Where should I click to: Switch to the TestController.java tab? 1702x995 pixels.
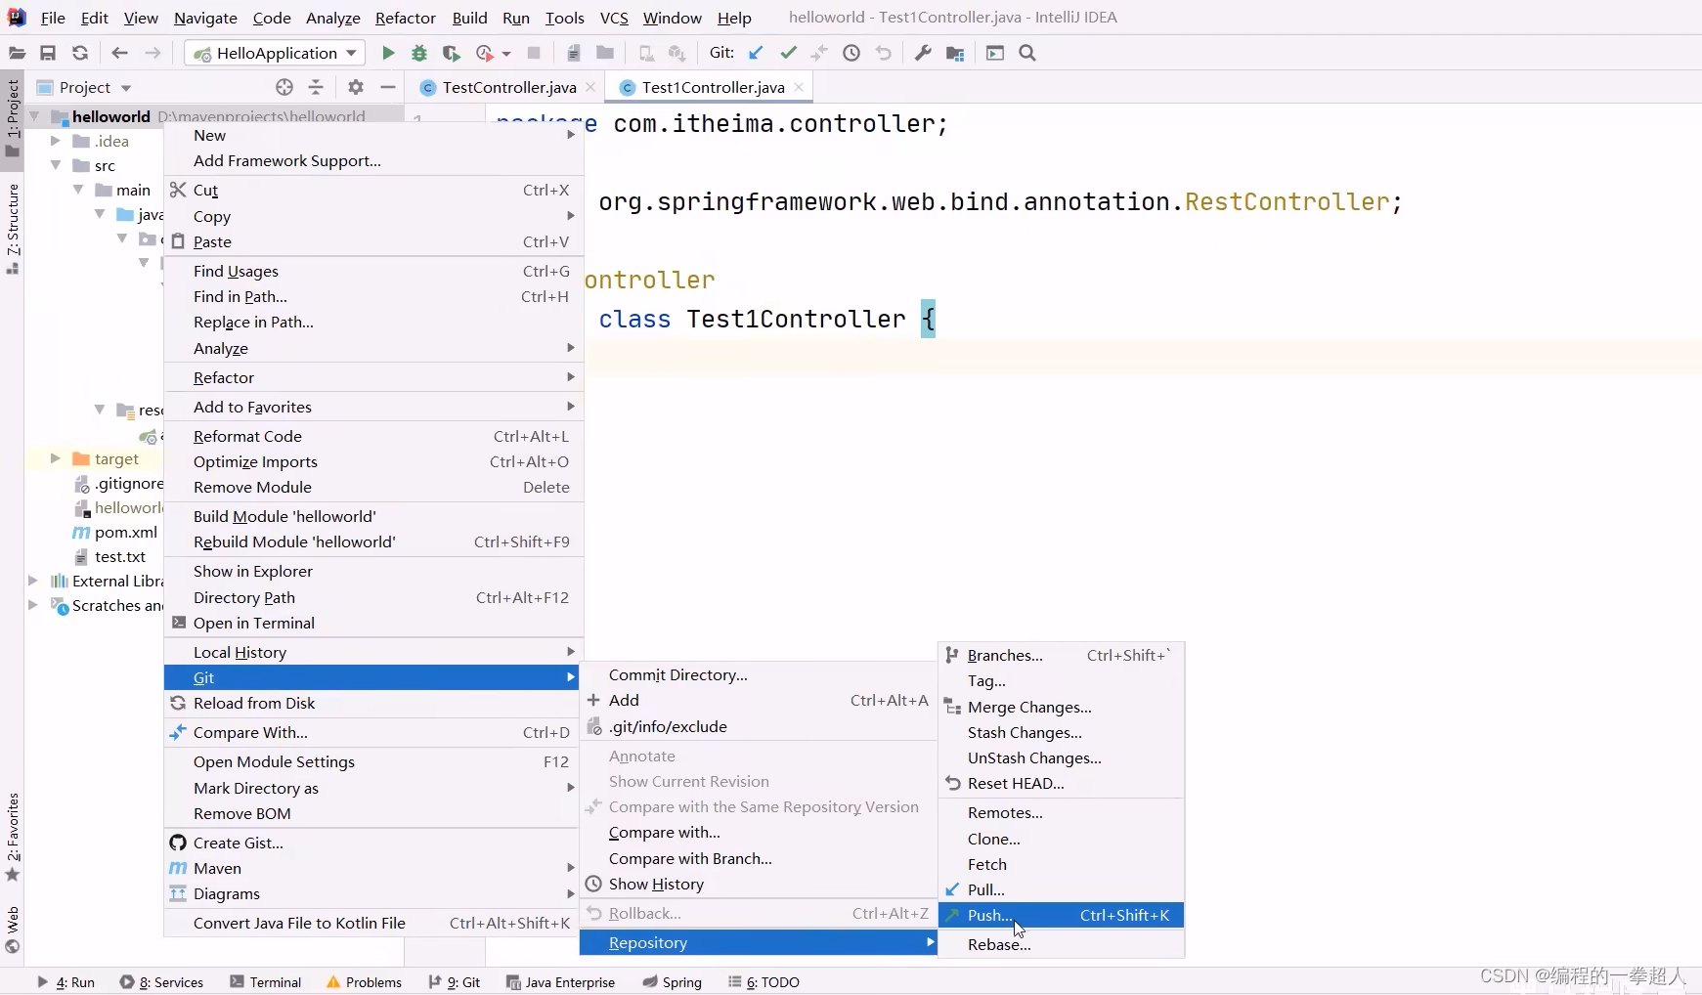(x=508, y=87)
